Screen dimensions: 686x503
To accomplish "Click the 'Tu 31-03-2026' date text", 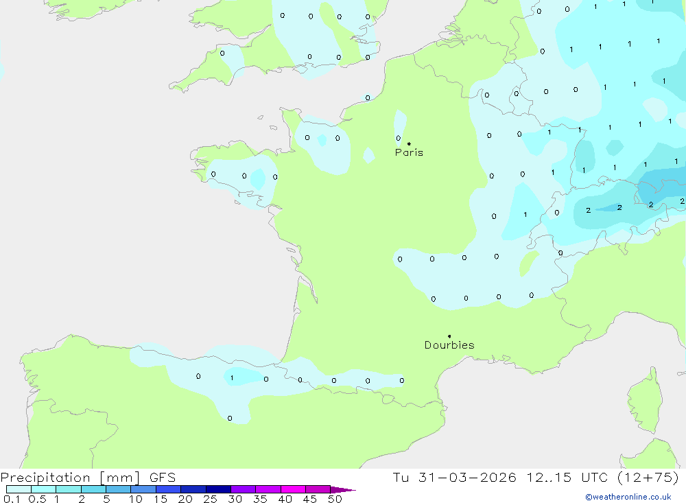I will click(x=455, y=477).
